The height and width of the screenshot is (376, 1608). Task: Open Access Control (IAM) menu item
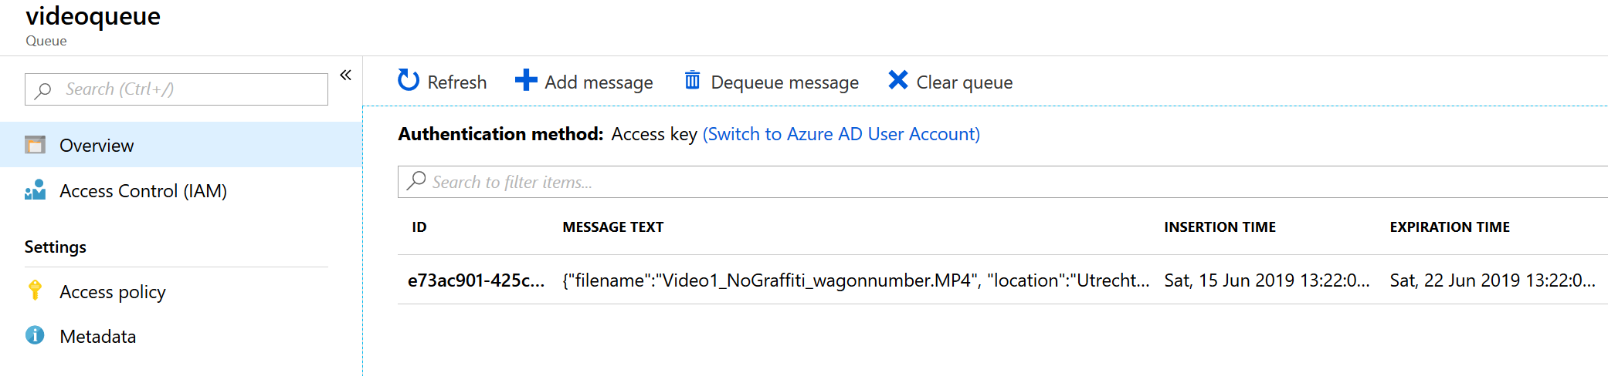[x=143, y=191]
